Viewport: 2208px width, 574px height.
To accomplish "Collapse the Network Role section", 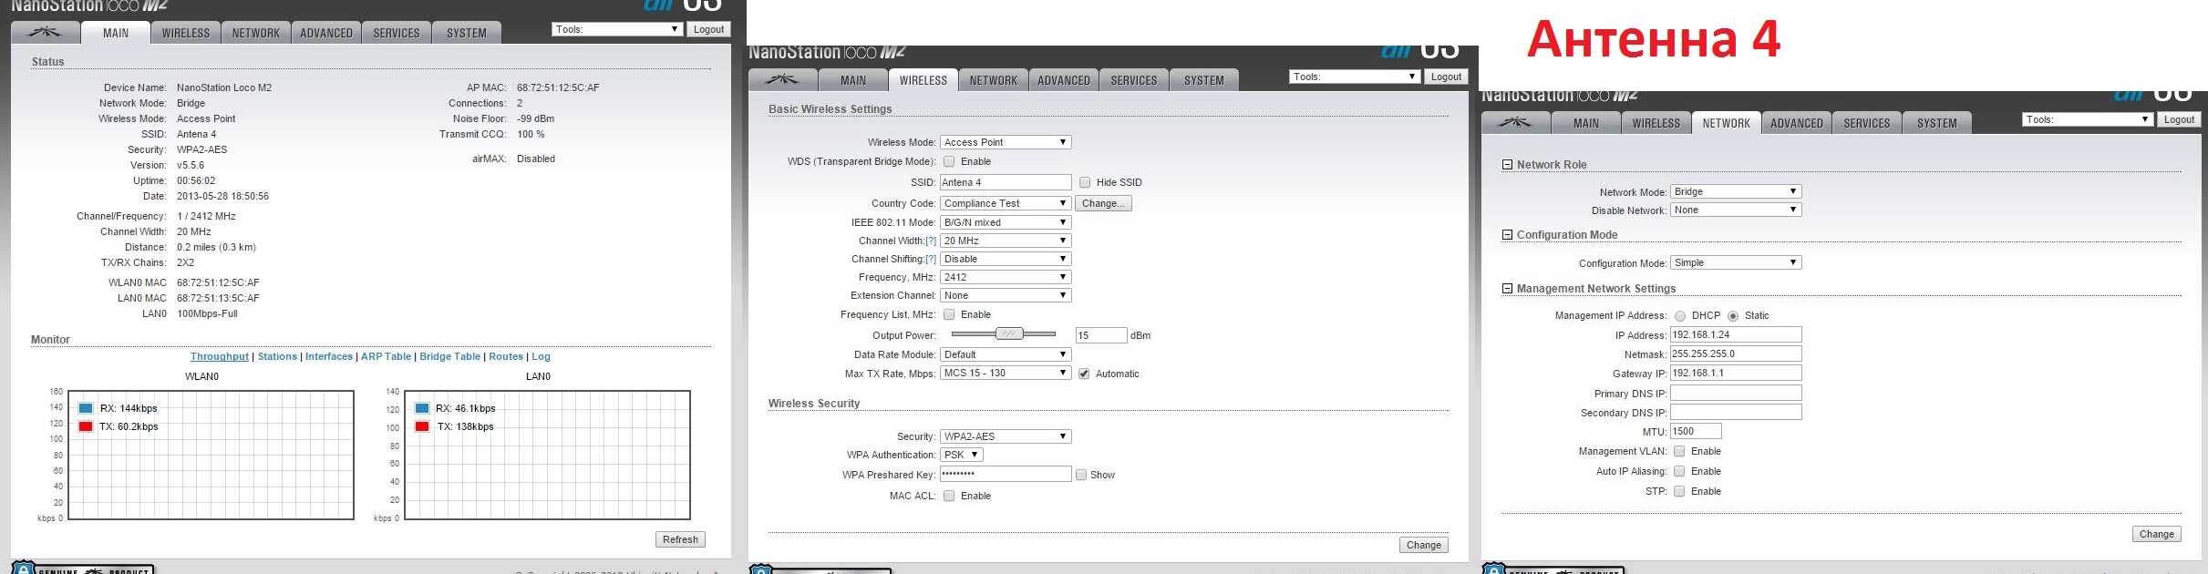I will [x=1507, y=165].
